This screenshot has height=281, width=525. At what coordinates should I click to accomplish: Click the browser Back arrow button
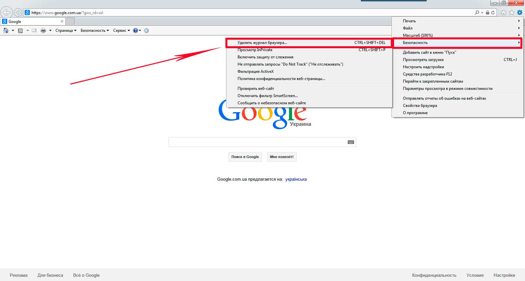point(6,12)
